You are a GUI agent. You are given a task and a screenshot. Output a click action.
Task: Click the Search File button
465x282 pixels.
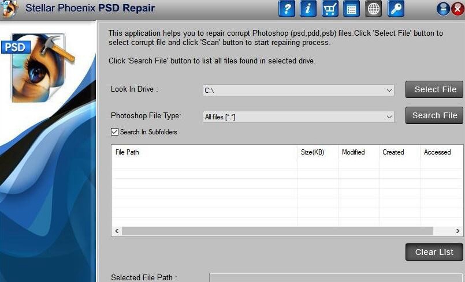click(x=434, y=115)
